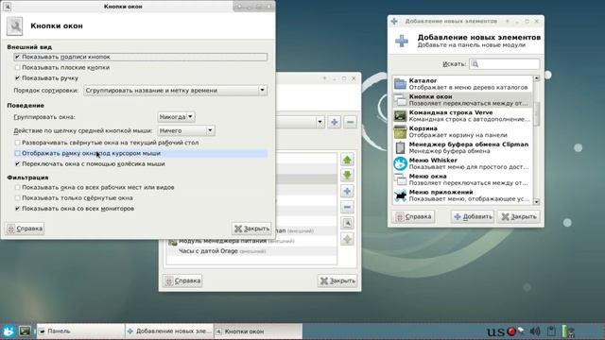Select 'Меню Whisker' text entry

click(433, 161)
